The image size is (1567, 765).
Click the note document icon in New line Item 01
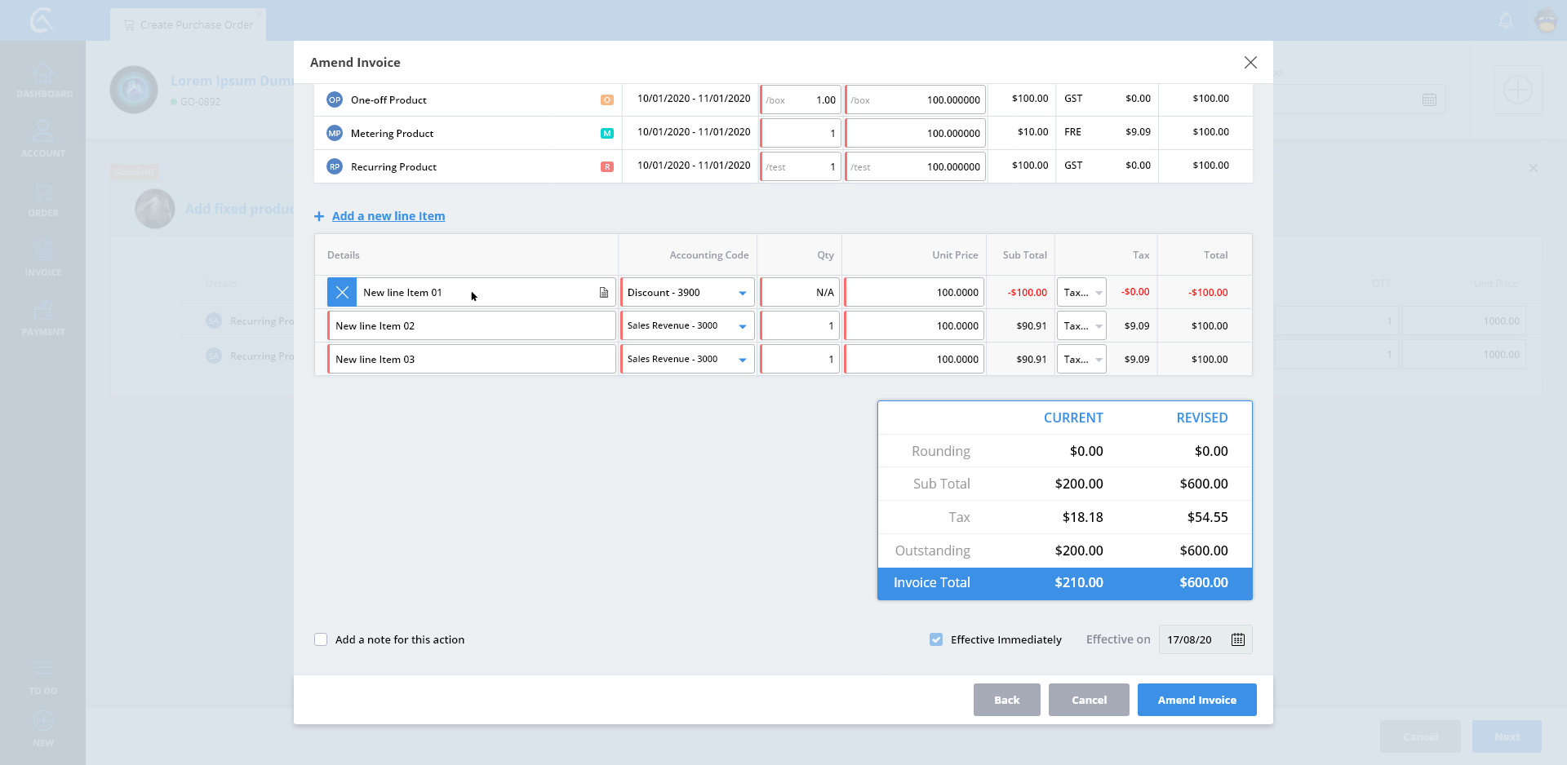coord(604,293)
